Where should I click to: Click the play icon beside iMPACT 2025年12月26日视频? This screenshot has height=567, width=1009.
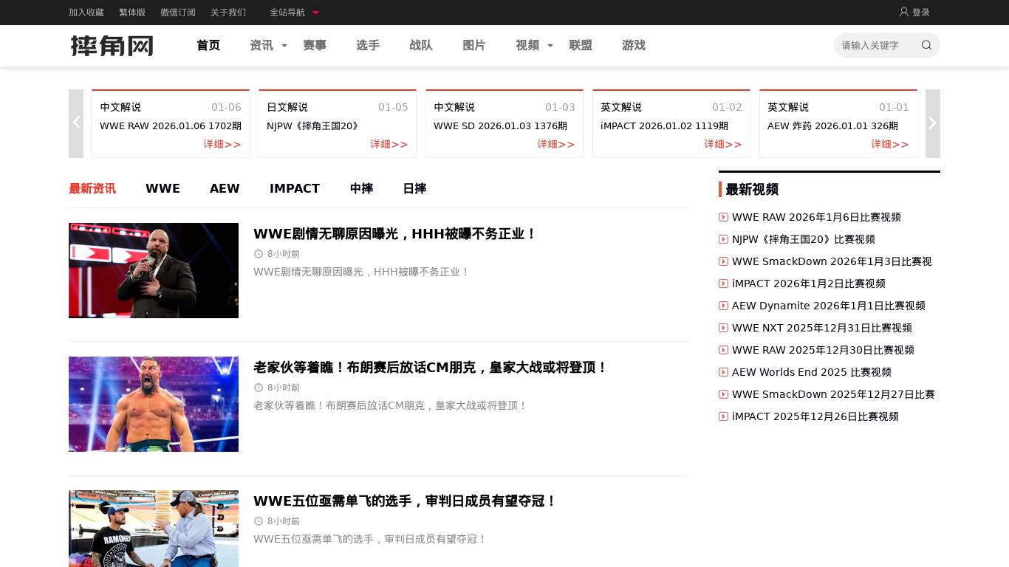tap(723, 416)
